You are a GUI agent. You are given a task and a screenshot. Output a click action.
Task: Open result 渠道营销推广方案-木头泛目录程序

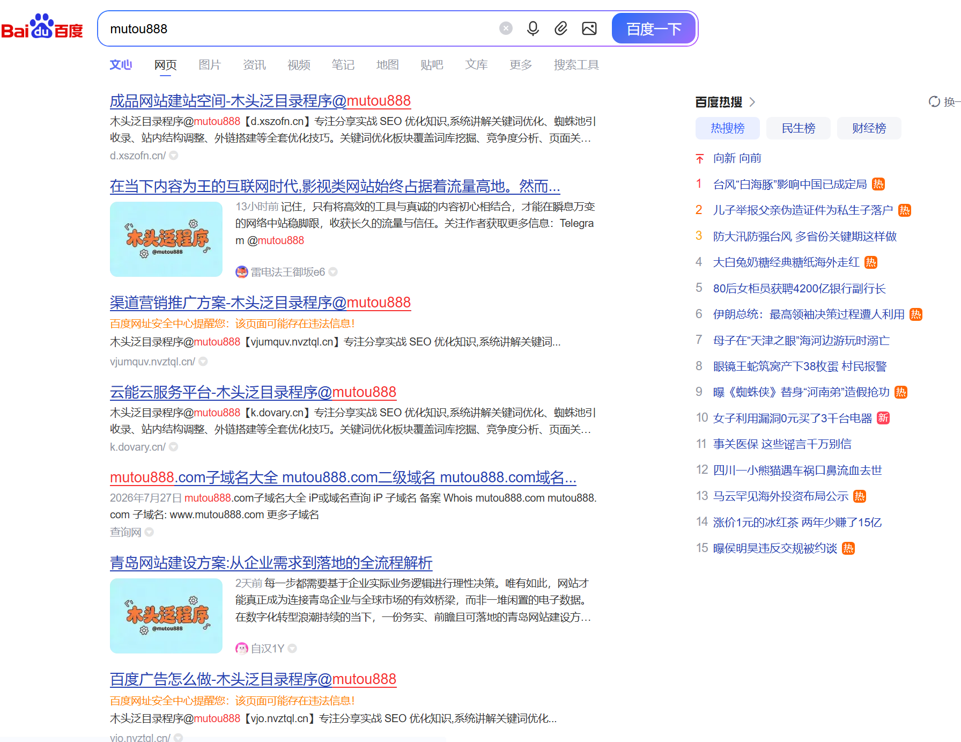(260, 303)
